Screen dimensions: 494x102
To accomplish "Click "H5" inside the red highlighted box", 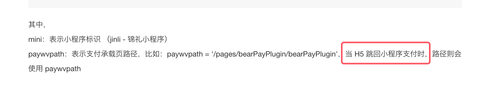I will (359, 54).
